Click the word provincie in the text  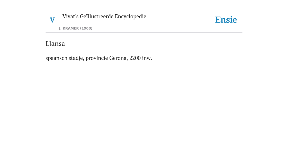coord(97,58)
